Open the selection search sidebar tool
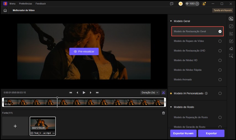Viewport: 236px width, 140px height. (x=231, y=56)
